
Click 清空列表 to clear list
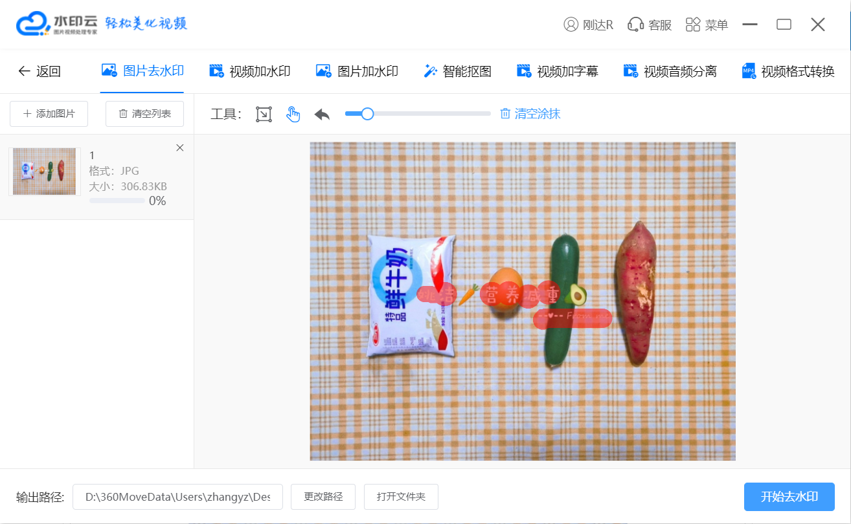[144, 114]
